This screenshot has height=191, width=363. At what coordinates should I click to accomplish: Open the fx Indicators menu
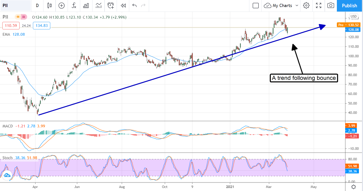point(74,6)
